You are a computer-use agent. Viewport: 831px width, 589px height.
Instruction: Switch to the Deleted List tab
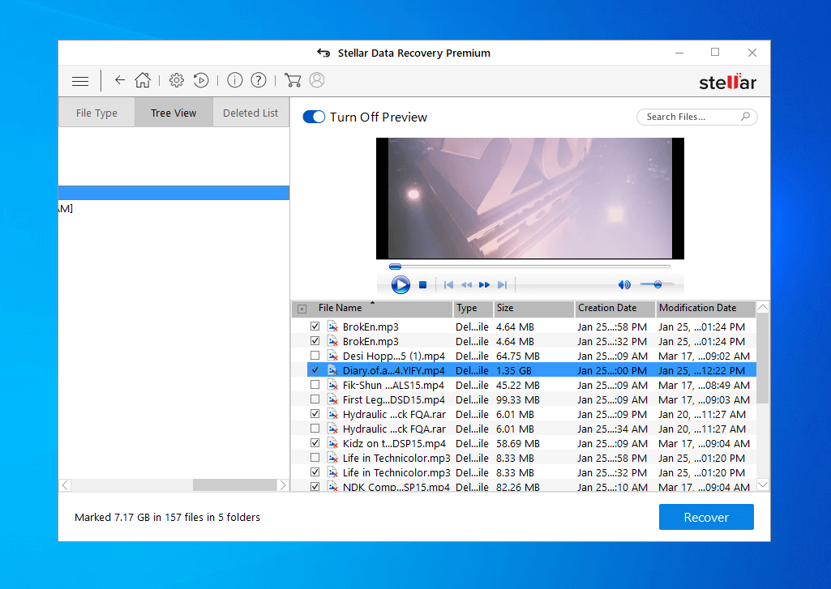251,113
